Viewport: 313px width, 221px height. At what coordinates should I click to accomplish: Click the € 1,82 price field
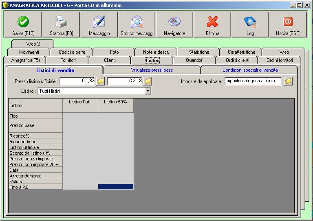[78, 81]
